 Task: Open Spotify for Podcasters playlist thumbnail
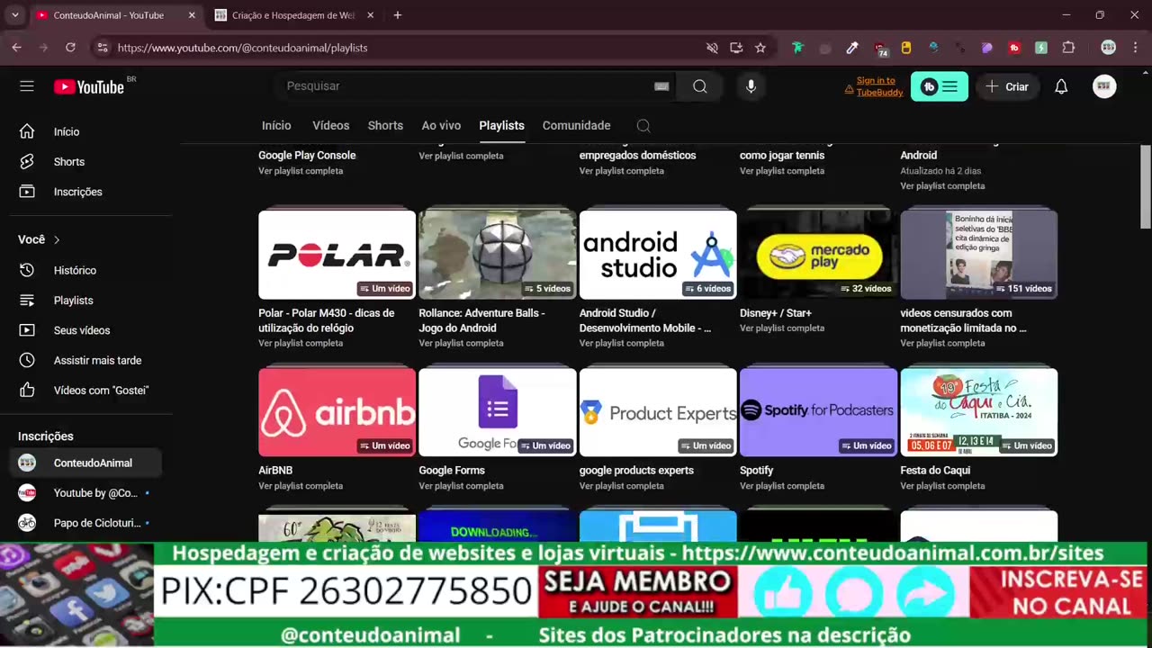click(x=818, y=412)
